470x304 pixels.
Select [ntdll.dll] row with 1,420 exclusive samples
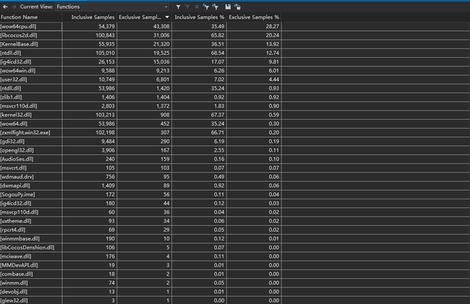click(x=140, y=88)
